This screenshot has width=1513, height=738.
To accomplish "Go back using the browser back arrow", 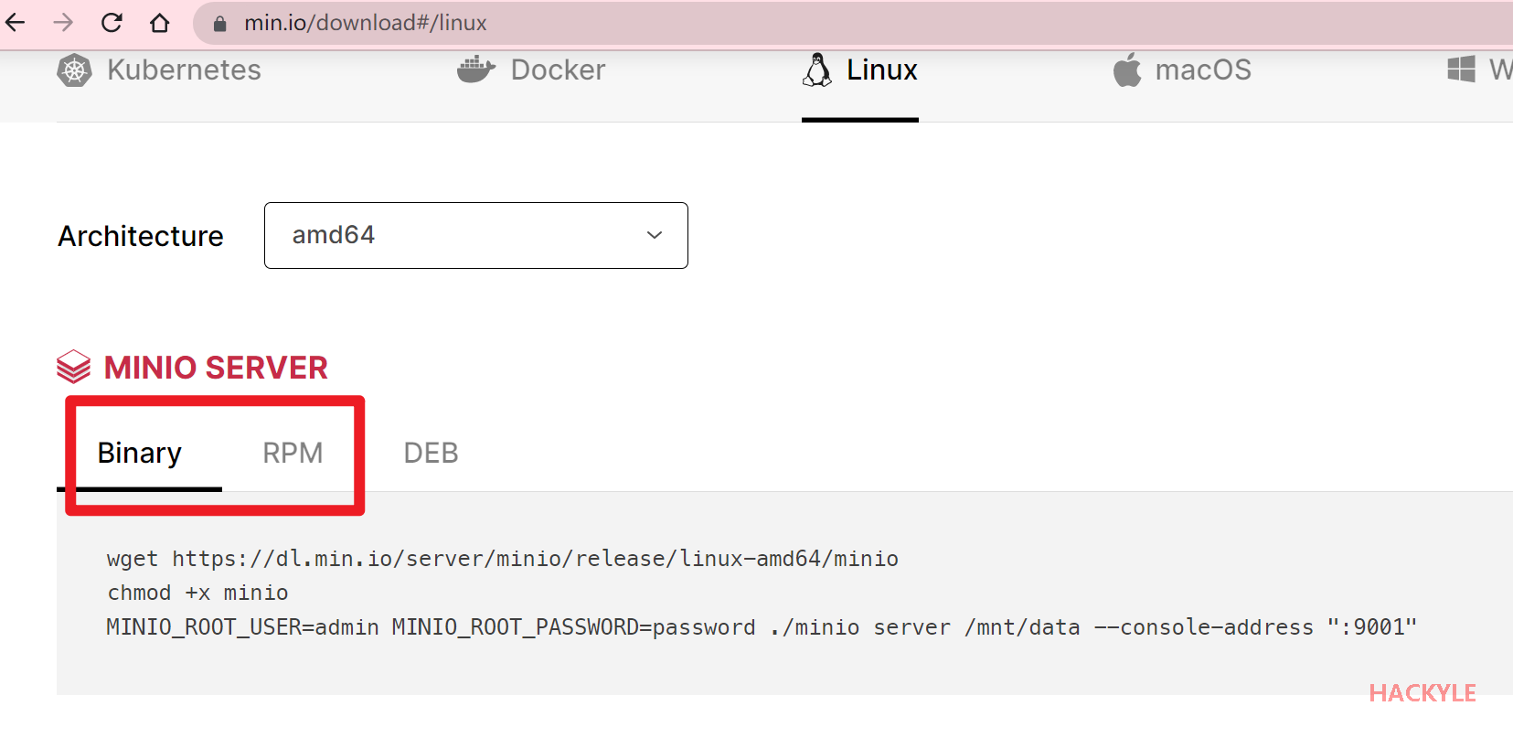I will (x=16, y=23).
